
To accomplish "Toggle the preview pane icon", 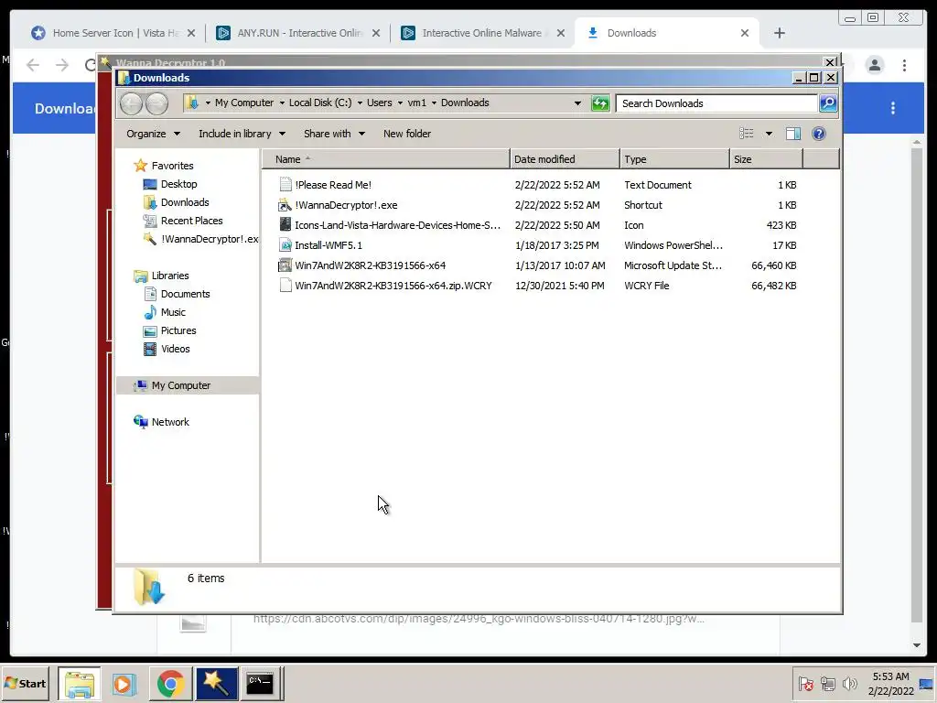I will coord(793,134).
